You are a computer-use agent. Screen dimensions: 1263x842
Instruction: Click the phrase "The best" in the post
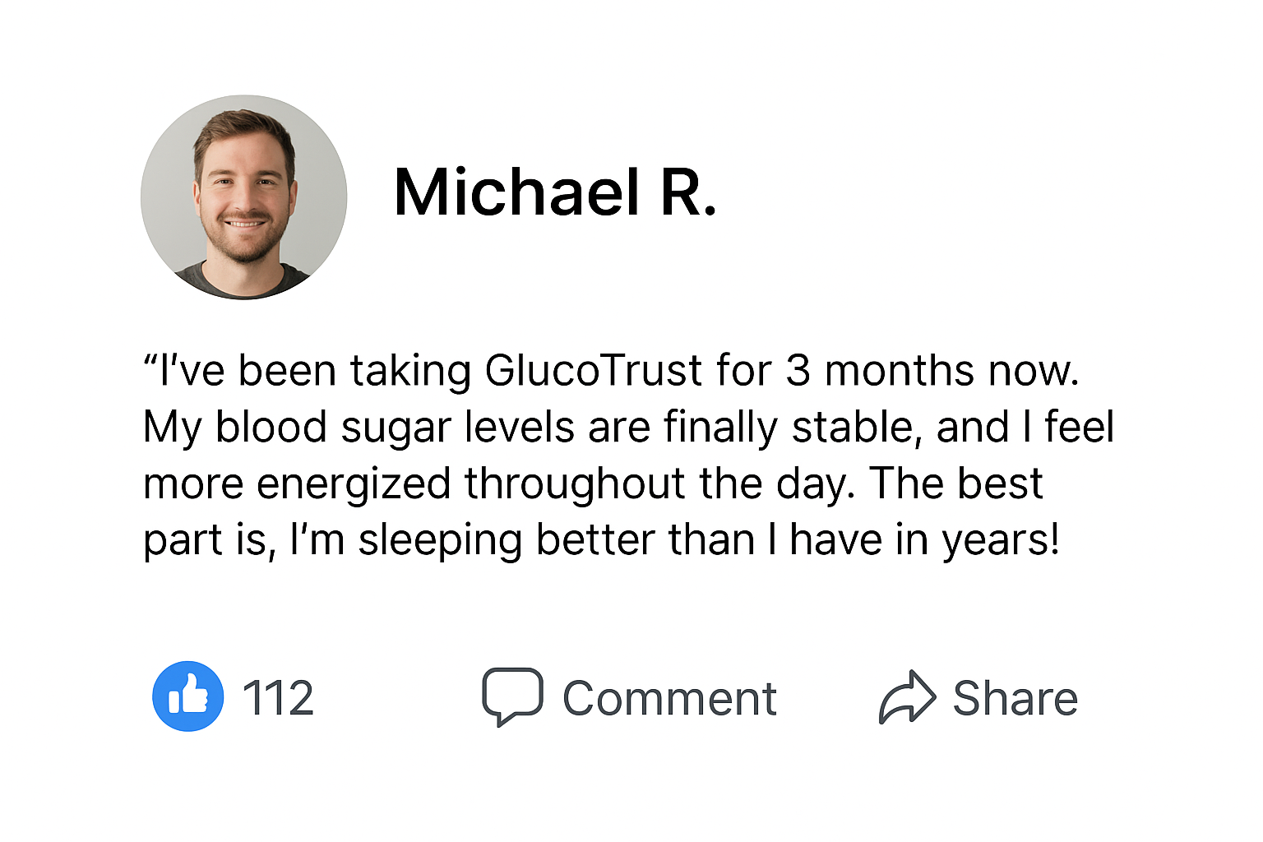(956, 483)
